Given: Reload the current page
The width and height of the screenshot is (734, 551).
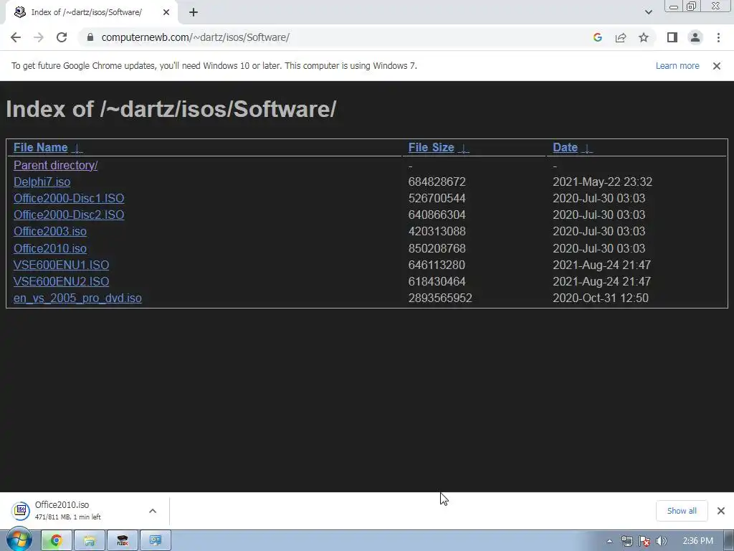Looking at the screenshot, I should (62, 37).
